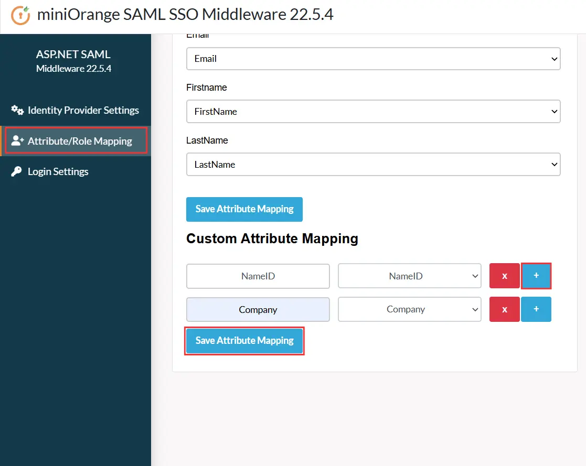
Task: Remove the Company mapping with the red x
Action: 504,309
